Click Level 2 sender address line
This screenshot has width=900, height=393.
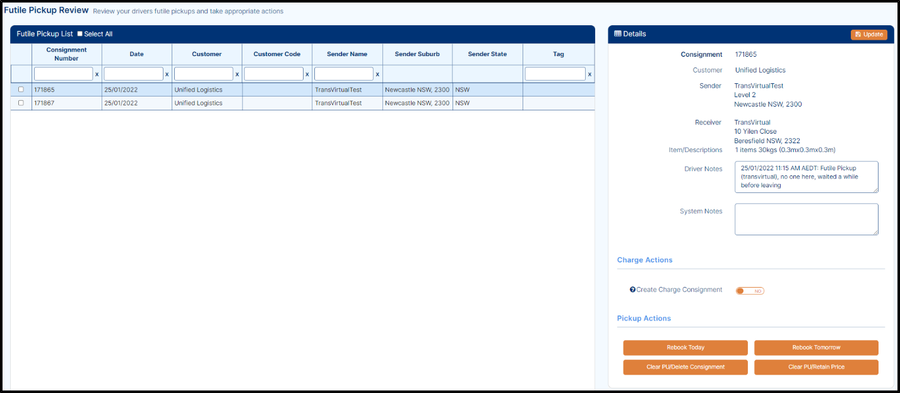(745, 95)
